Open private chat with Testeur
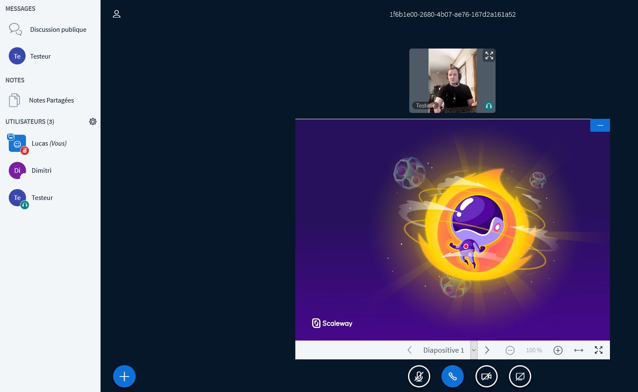638x392 pixels. point(40,56)
